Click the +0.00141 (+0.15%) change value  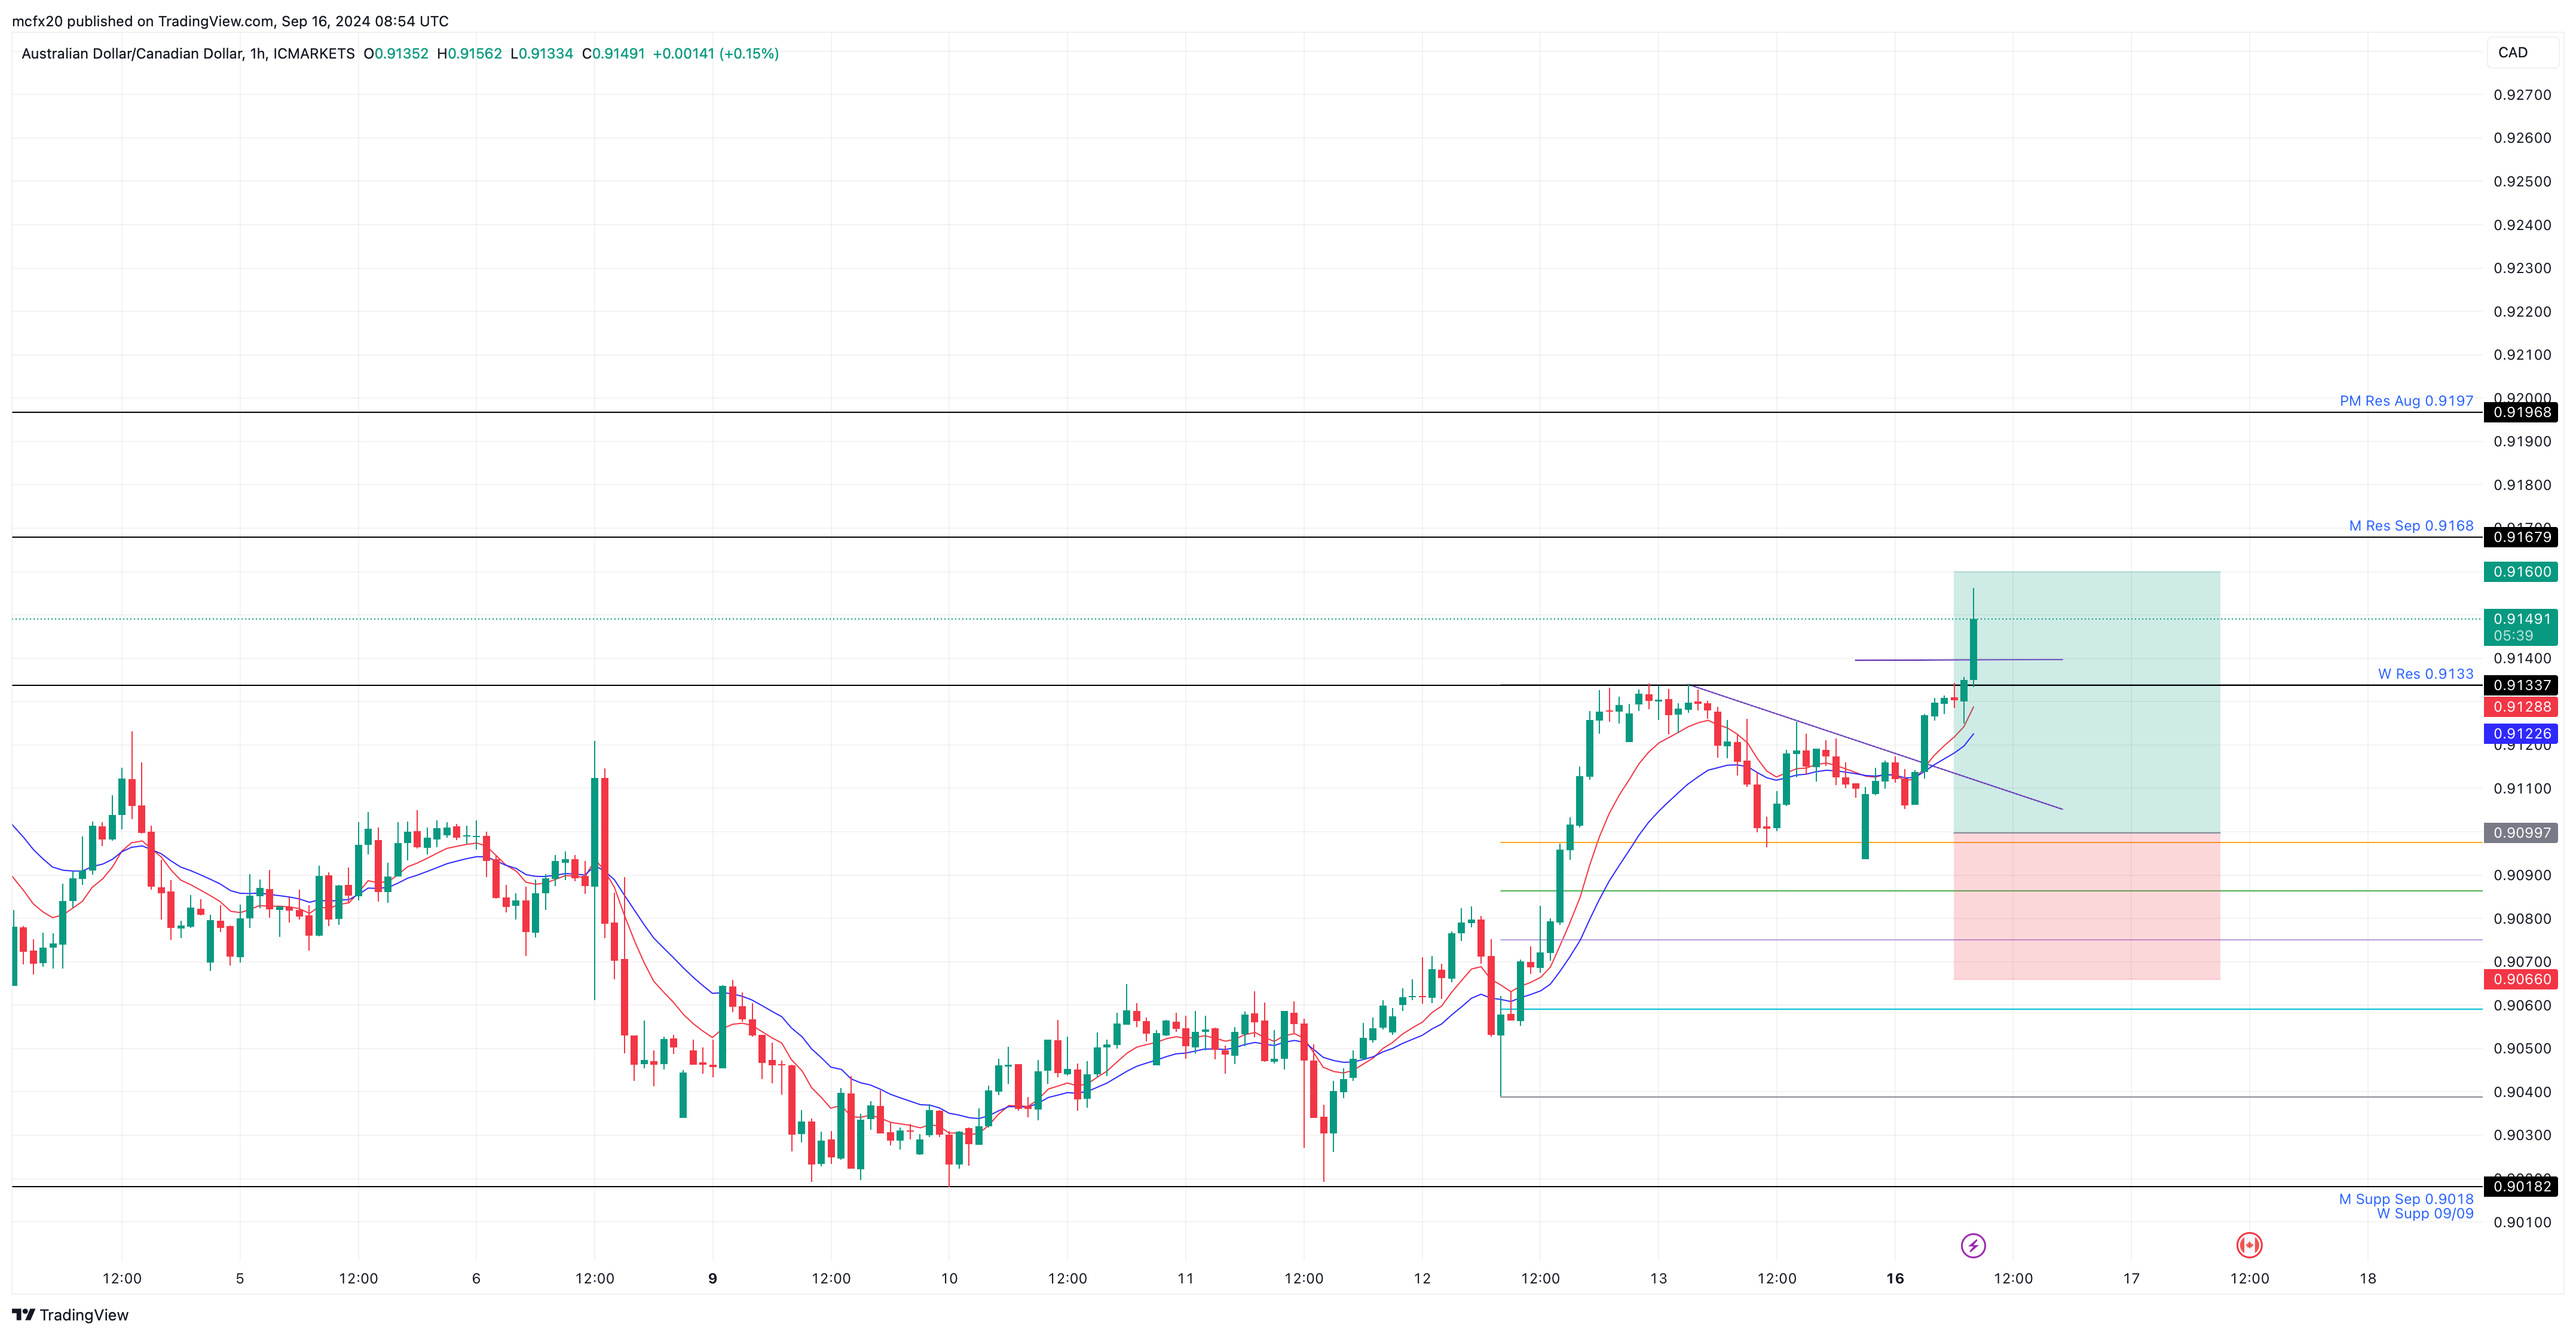tap(715, 53)
